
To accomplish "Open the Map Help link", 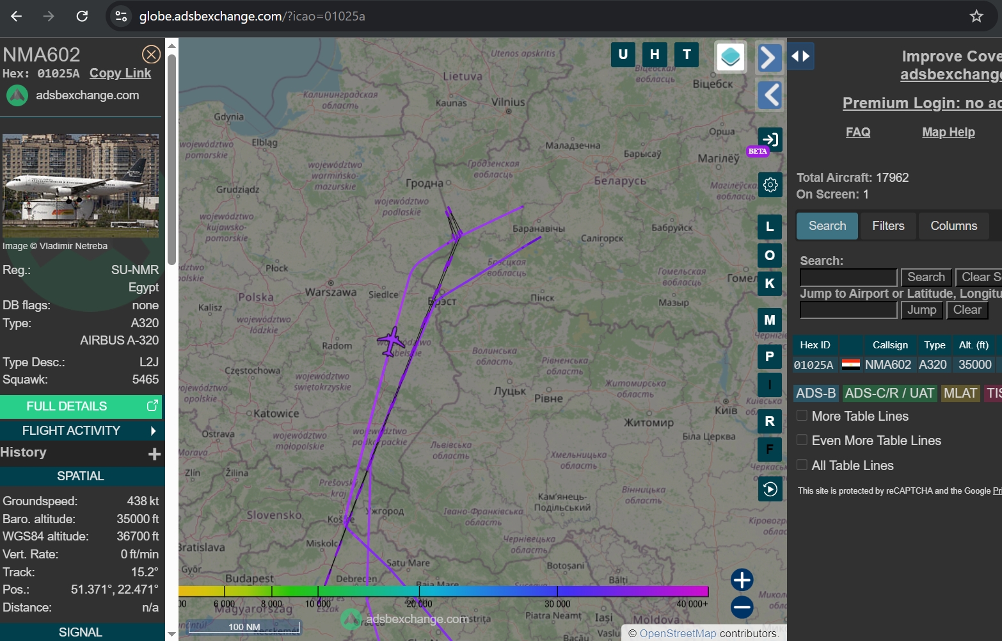I will pyautogui.click(x=948, y=132).
